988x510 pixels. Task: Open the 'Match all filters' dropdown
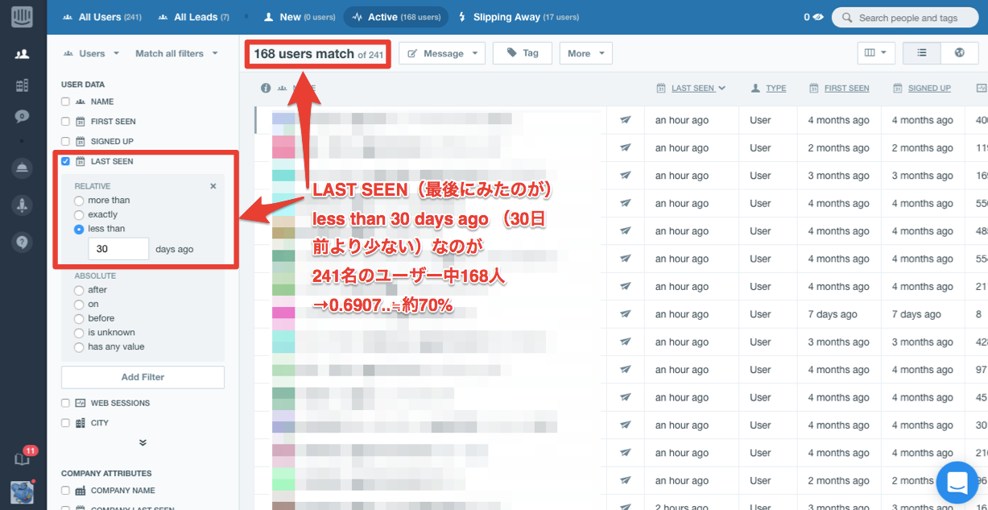coord(176,54)
